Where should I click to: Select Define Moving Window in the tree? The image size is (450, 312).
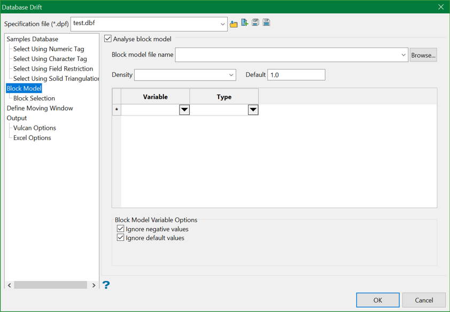click(40, 108)
